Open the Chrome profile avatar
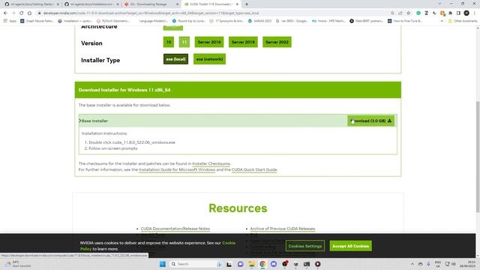Viewport: 480px width, 270px height. 466,13
